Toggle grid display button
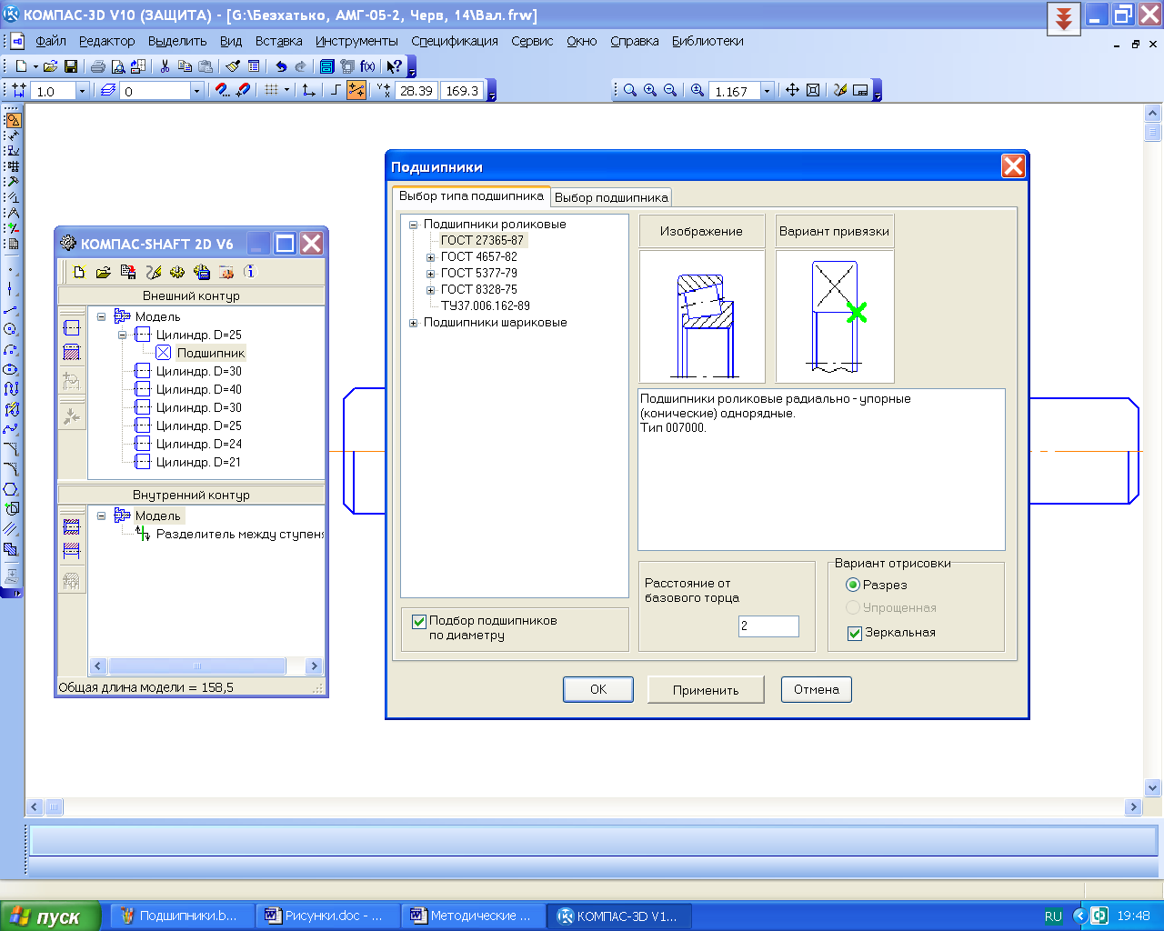This screenshot has width=1164, height=931. pyautogui.click(x=271, y=91)
